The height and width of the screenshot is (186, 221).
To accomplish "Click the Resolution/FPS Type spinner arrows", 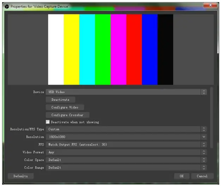I will [204, 129].
